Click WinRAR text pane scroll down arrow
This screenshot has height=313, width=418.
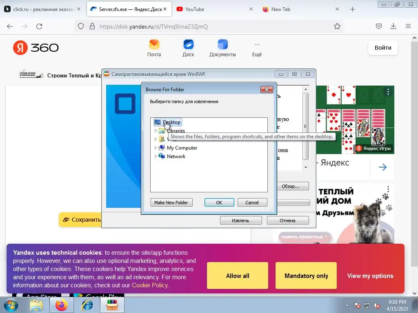(x=306, y=168)
